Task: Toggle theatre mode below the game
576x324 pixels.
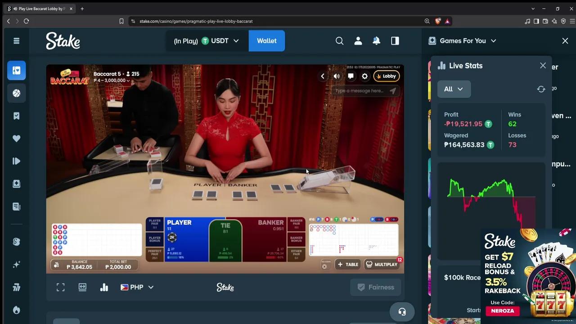Action: pyautogui.click(x=82, y=287)
